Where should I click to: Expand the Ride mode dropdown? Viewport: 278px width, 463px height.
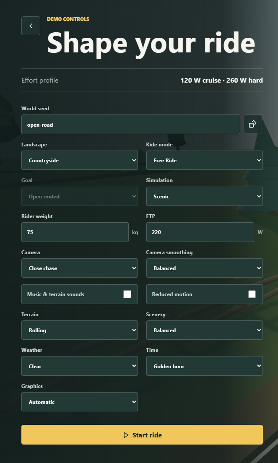tap(205, 160)
